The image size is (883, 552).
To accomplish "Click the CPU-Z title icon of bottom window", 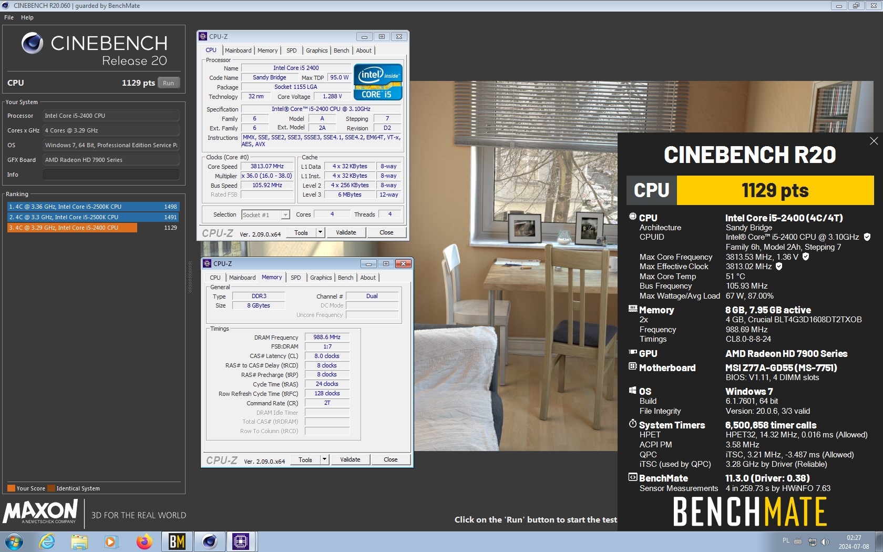I will point(207,263).
